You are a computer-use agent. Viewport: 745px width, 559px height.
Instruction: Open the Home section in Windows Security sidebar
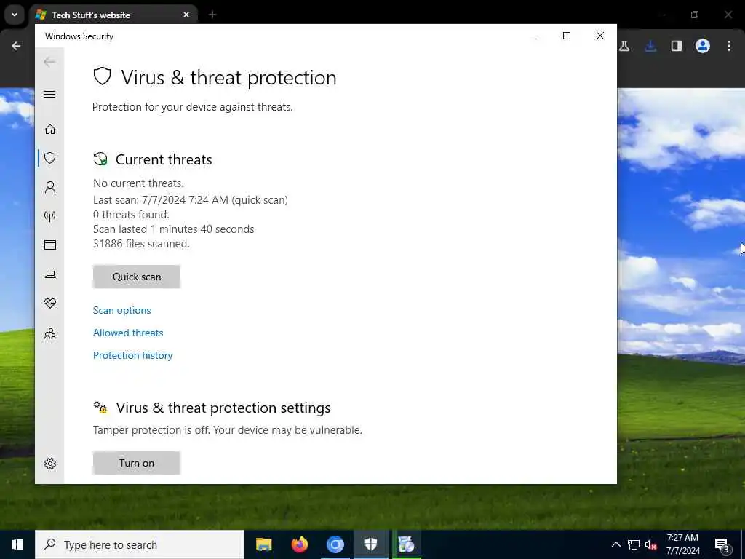pos(50,130)
